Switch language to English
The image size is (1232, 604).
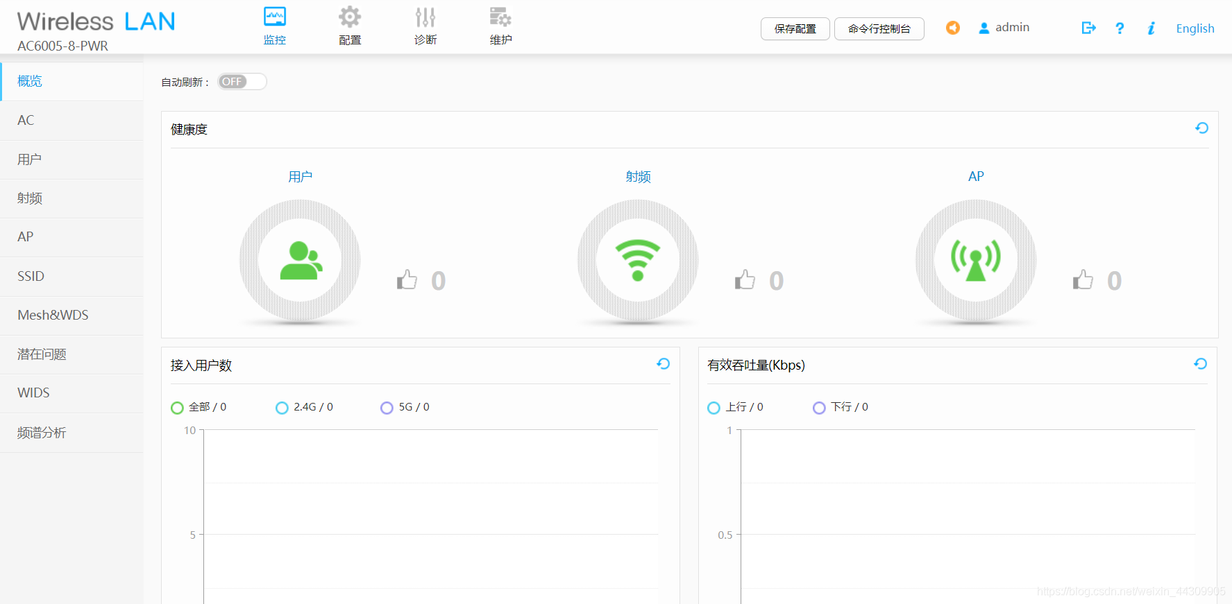1195,28
